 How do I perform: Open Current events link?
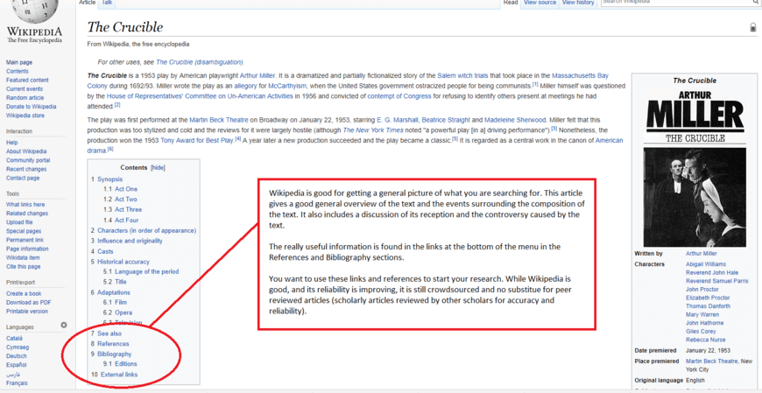[x=25, y=89]
